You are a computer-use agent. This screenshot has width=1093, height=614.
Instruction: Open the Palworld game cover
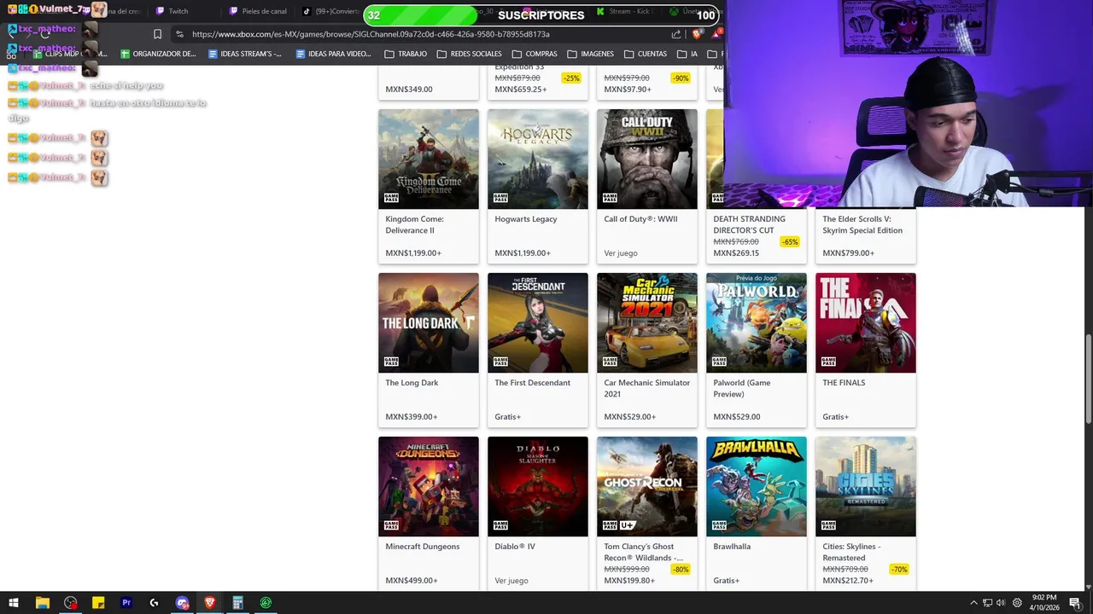[757, 322]
